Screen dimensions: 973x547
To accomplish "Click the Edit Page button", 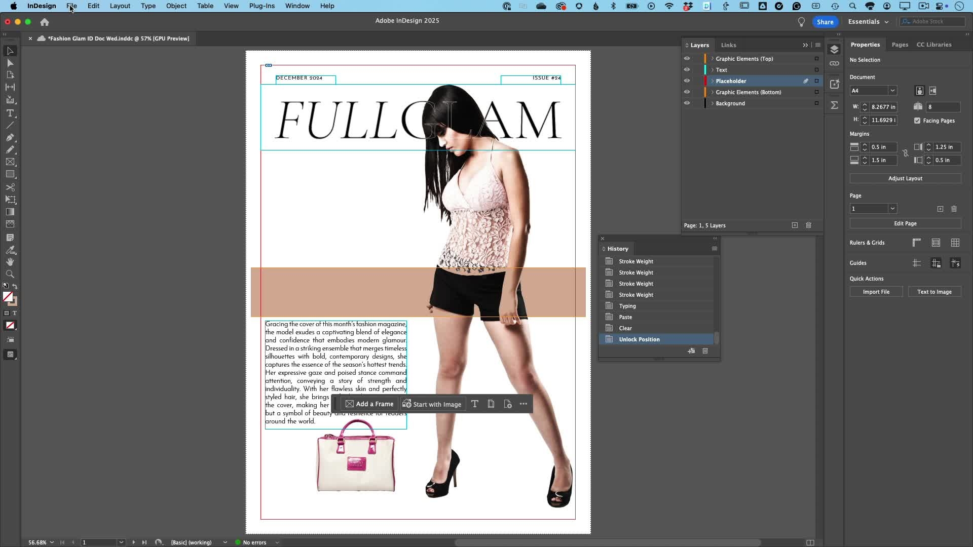I will (x=905, y=223).
